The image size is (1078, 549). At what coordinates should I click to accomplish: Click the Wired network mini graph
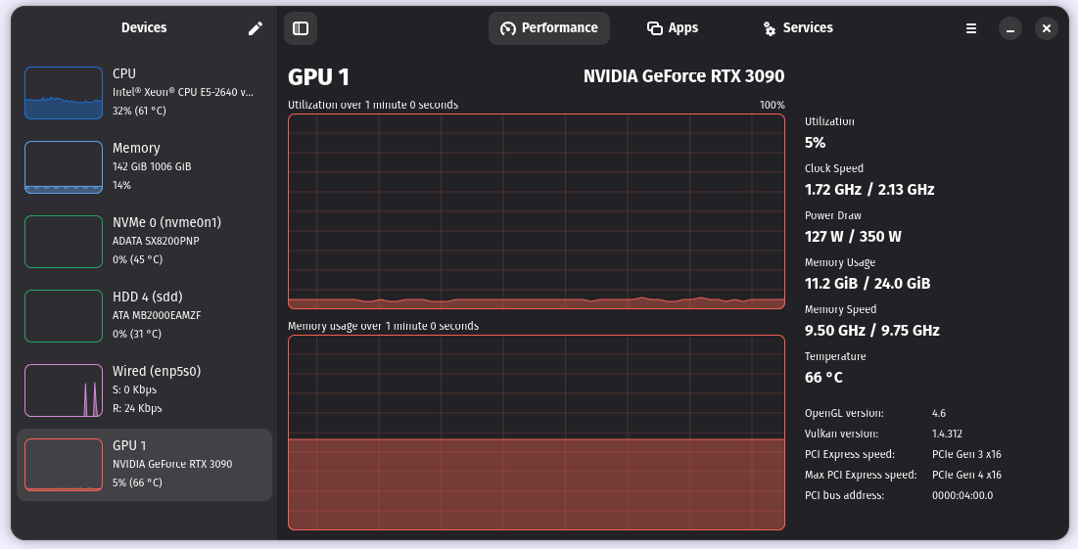tap(64, 390)
